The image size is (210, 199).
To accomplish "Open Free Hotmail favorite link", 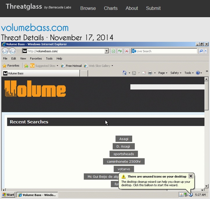I will coord(71,66).
